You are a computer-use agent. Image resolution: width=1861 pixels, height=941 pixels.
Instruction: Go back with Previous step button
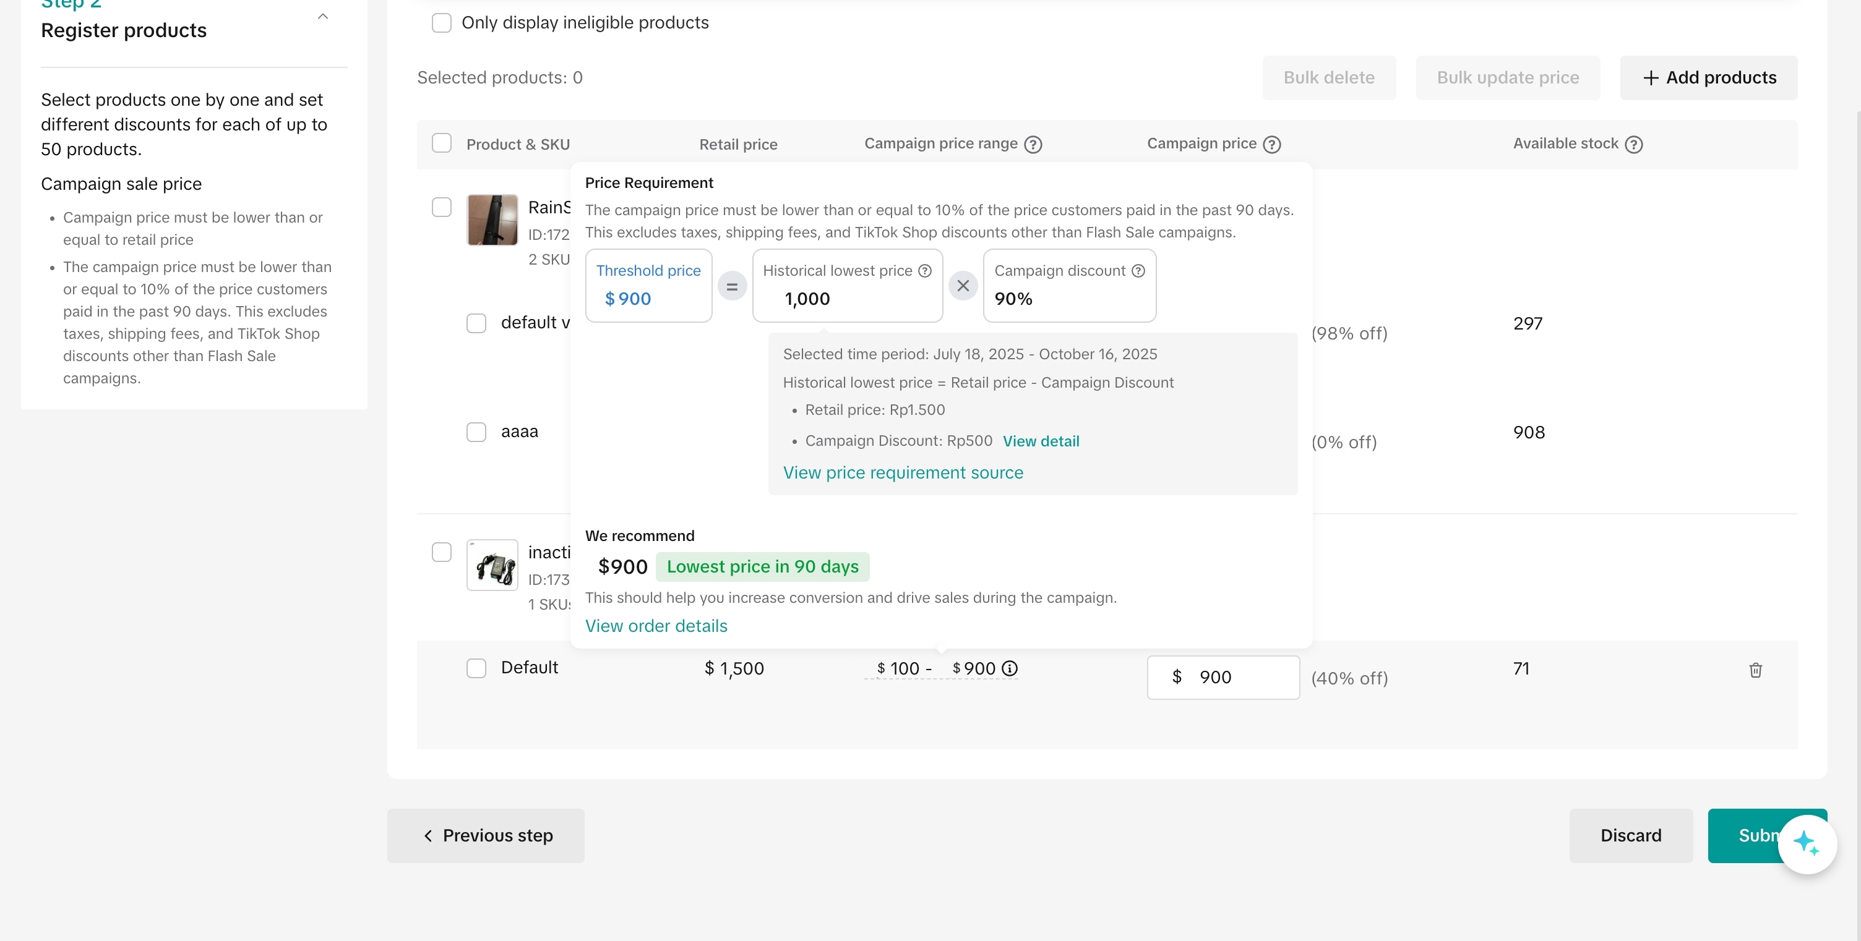(486, 835)
